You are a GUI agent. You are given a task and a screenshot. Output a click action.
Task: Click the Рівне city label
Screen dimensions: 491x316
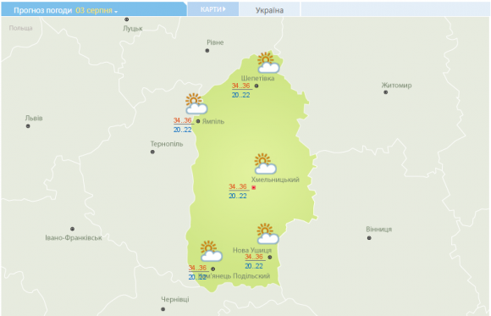[215, 42]
